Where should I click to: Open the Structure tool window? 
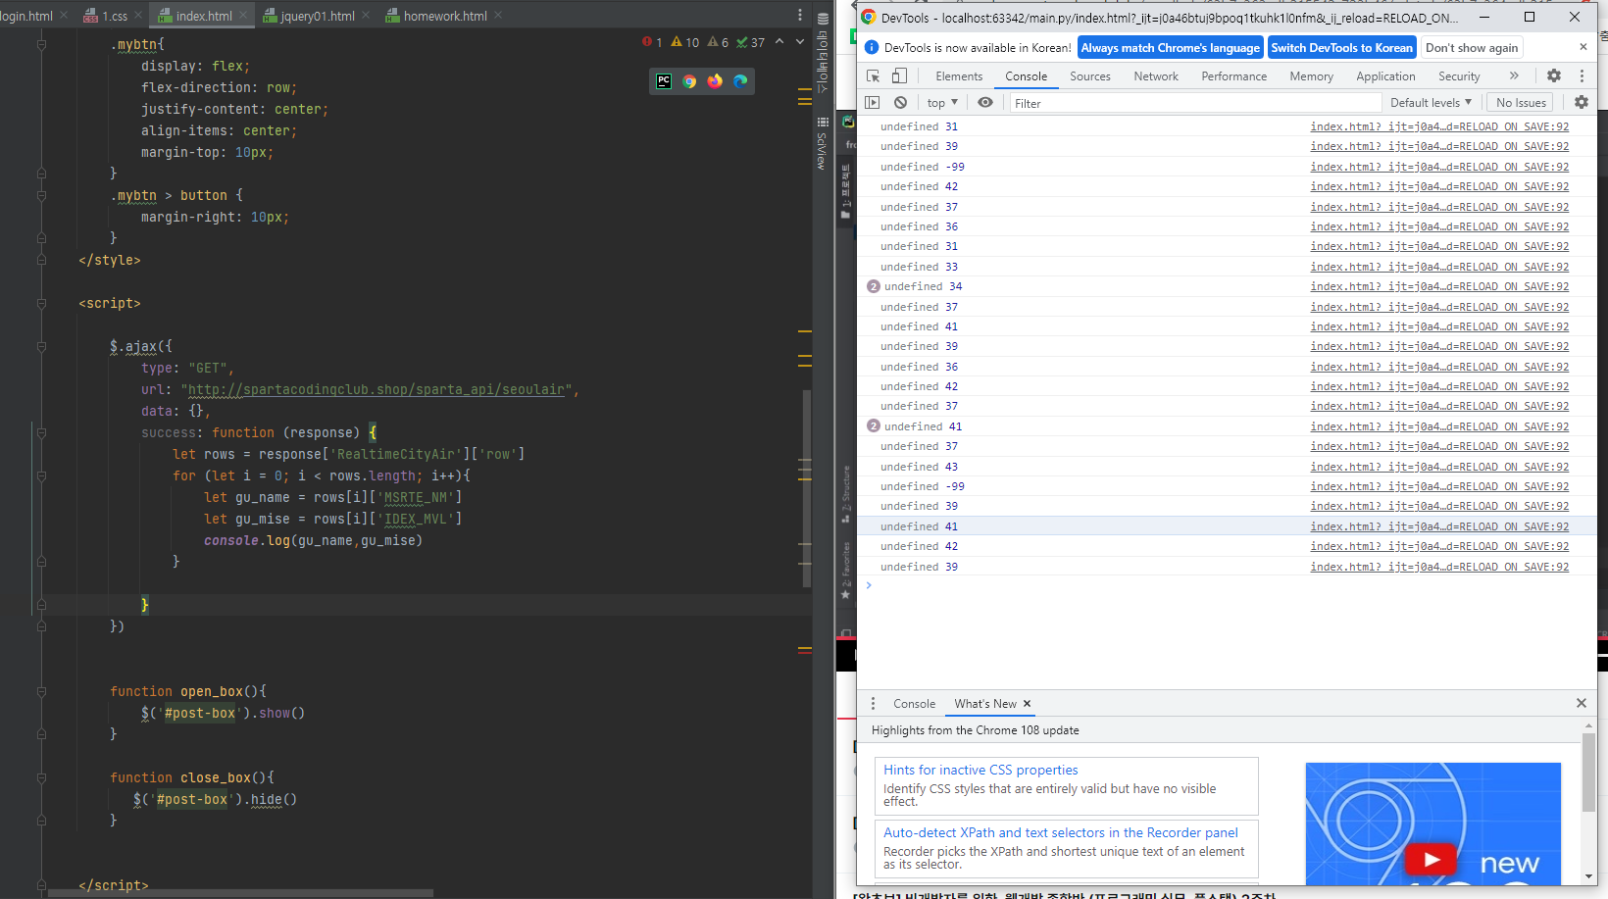pyautogui.click(x=845, y=495)
